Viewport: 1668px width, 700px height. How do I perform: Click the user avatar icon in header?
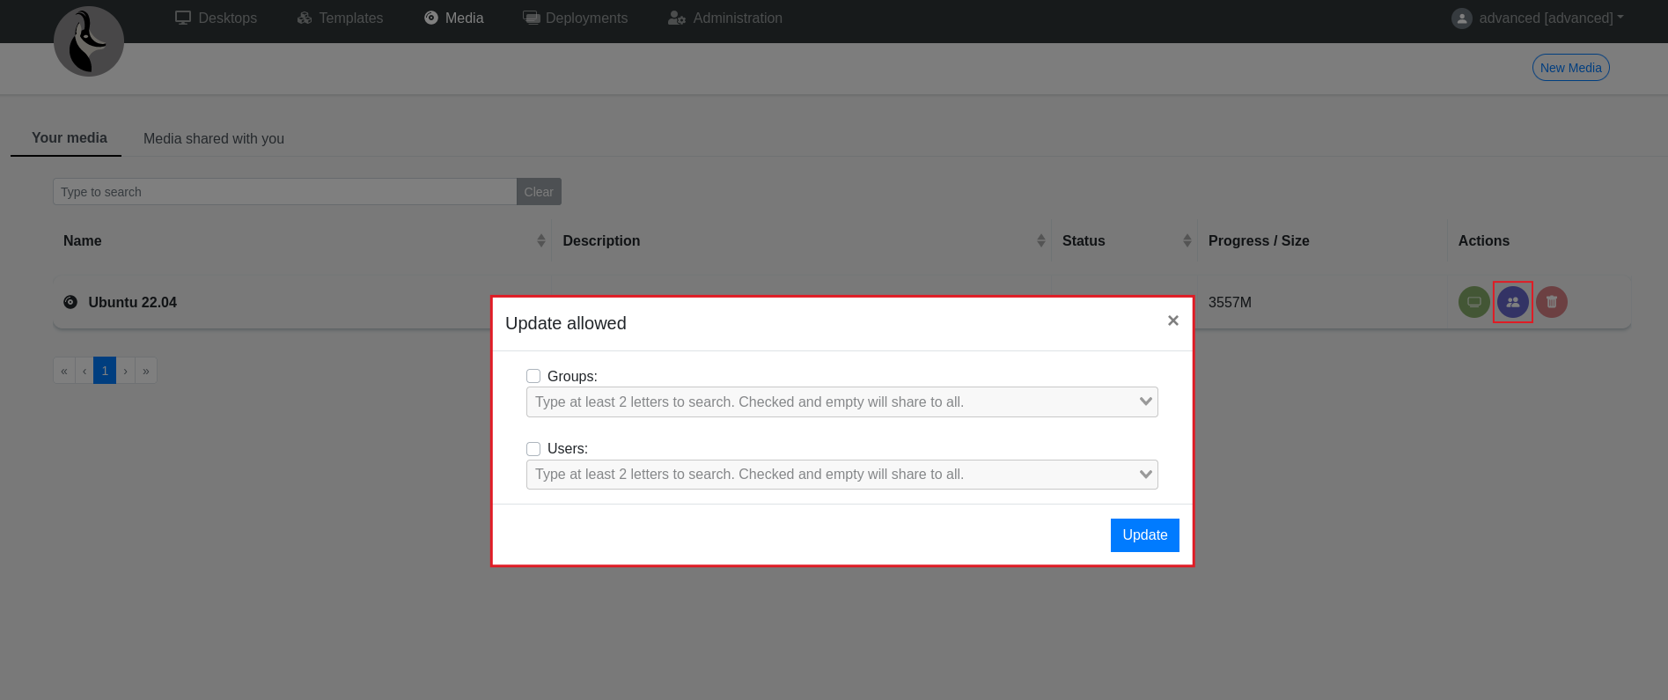(x=1461, y=18)
